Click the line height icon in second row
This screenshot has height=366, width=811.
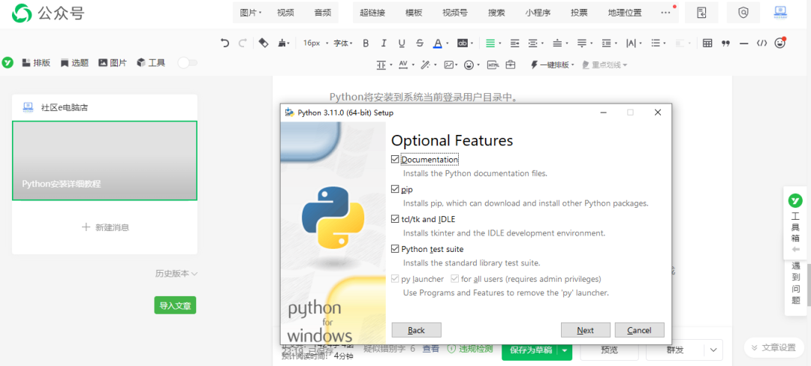[x=381, y=64]
